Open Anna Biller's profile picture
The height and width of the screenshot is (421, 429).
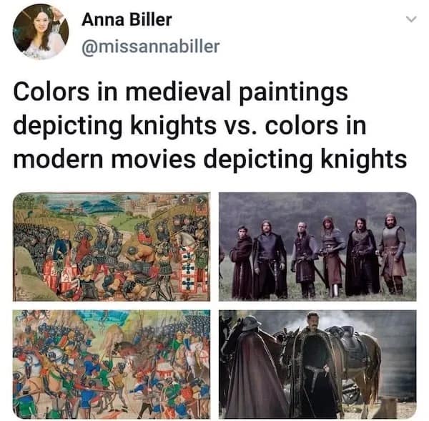pyautogui.click(x=41, y=32)
